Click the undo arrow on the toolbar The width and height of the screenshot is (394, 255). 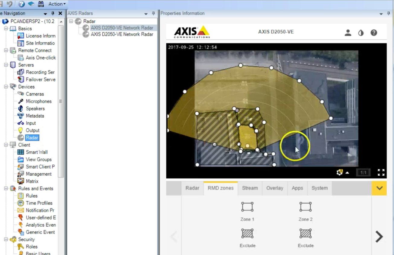pyautogui.click(x=10, y=4)
